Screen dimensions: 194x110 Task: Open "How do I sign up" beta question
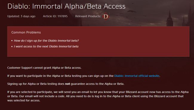click(46, 41)
